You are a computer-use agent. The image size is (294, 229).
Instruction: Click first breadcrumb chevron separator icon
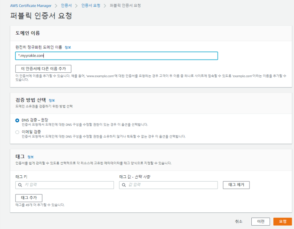[x=56, y=6]
